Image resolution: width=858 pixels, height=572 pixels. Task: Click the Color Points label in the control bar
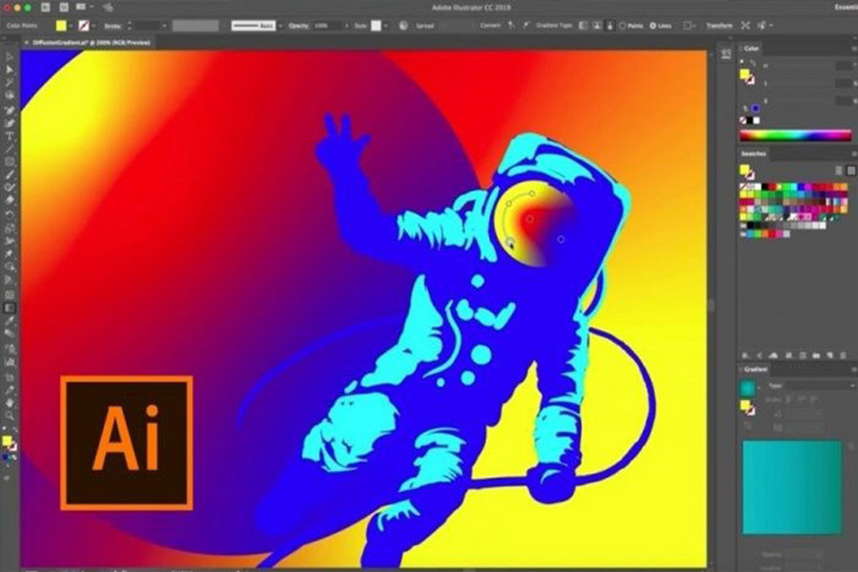27,26
